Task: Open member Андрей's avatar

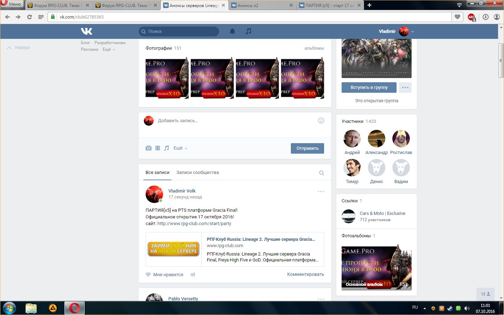Action: [x=352, y=139]
